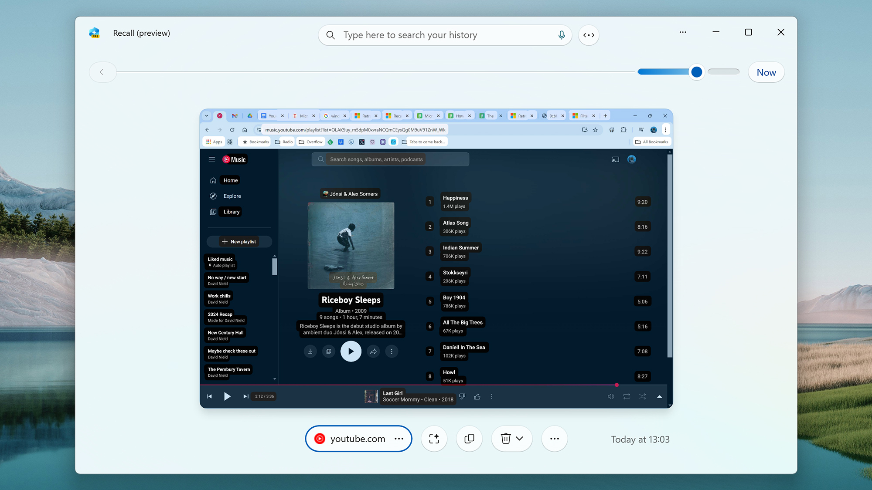This screenshot has width=872, height=490.
Task: Move the blue timeline slider handle
Action: click(697, 72)
